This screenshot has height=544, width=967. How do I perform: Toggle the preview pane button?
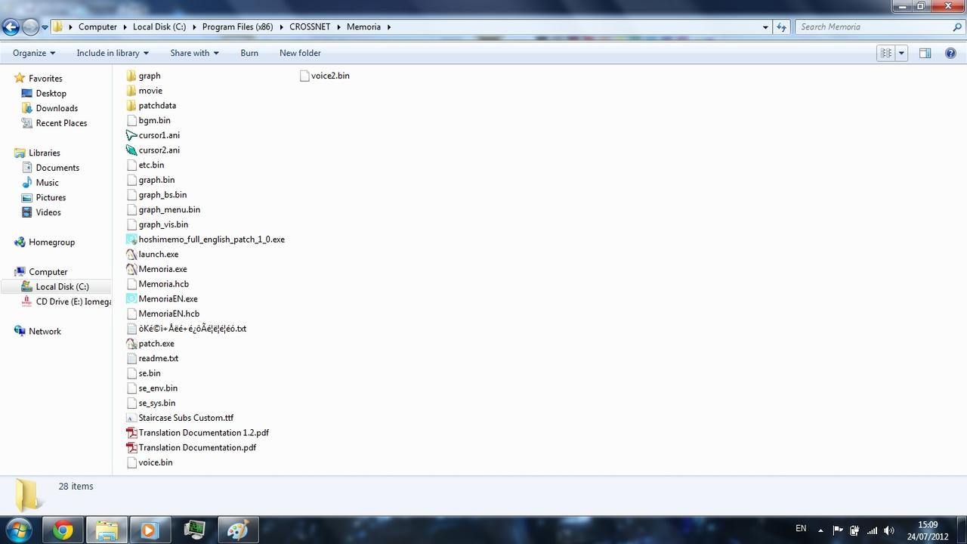pyautogui.click(x=925, y=53)
